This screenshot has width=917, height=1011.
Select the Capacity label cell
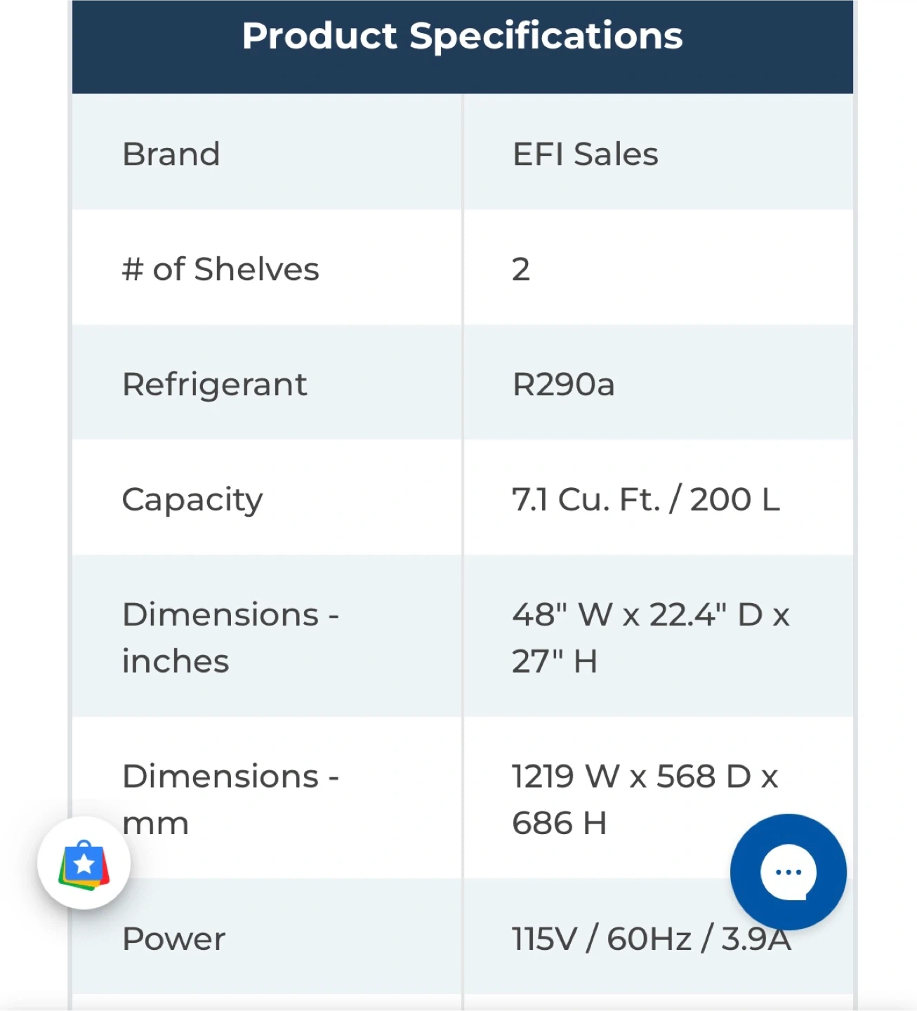click(192, 500)
